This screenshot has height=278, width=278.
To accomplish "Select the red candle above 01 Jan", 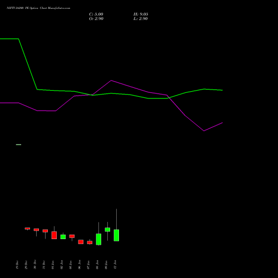I will point(54,235).
